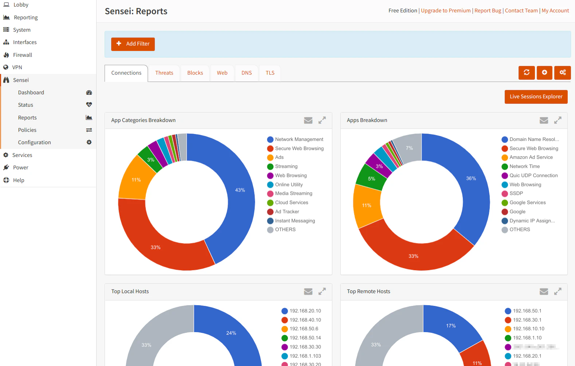Click 192.168.50.1 in Top Remote Hosts legend
Image resolution: width=575 pixels, height=366 pixels.
point(527,311)
